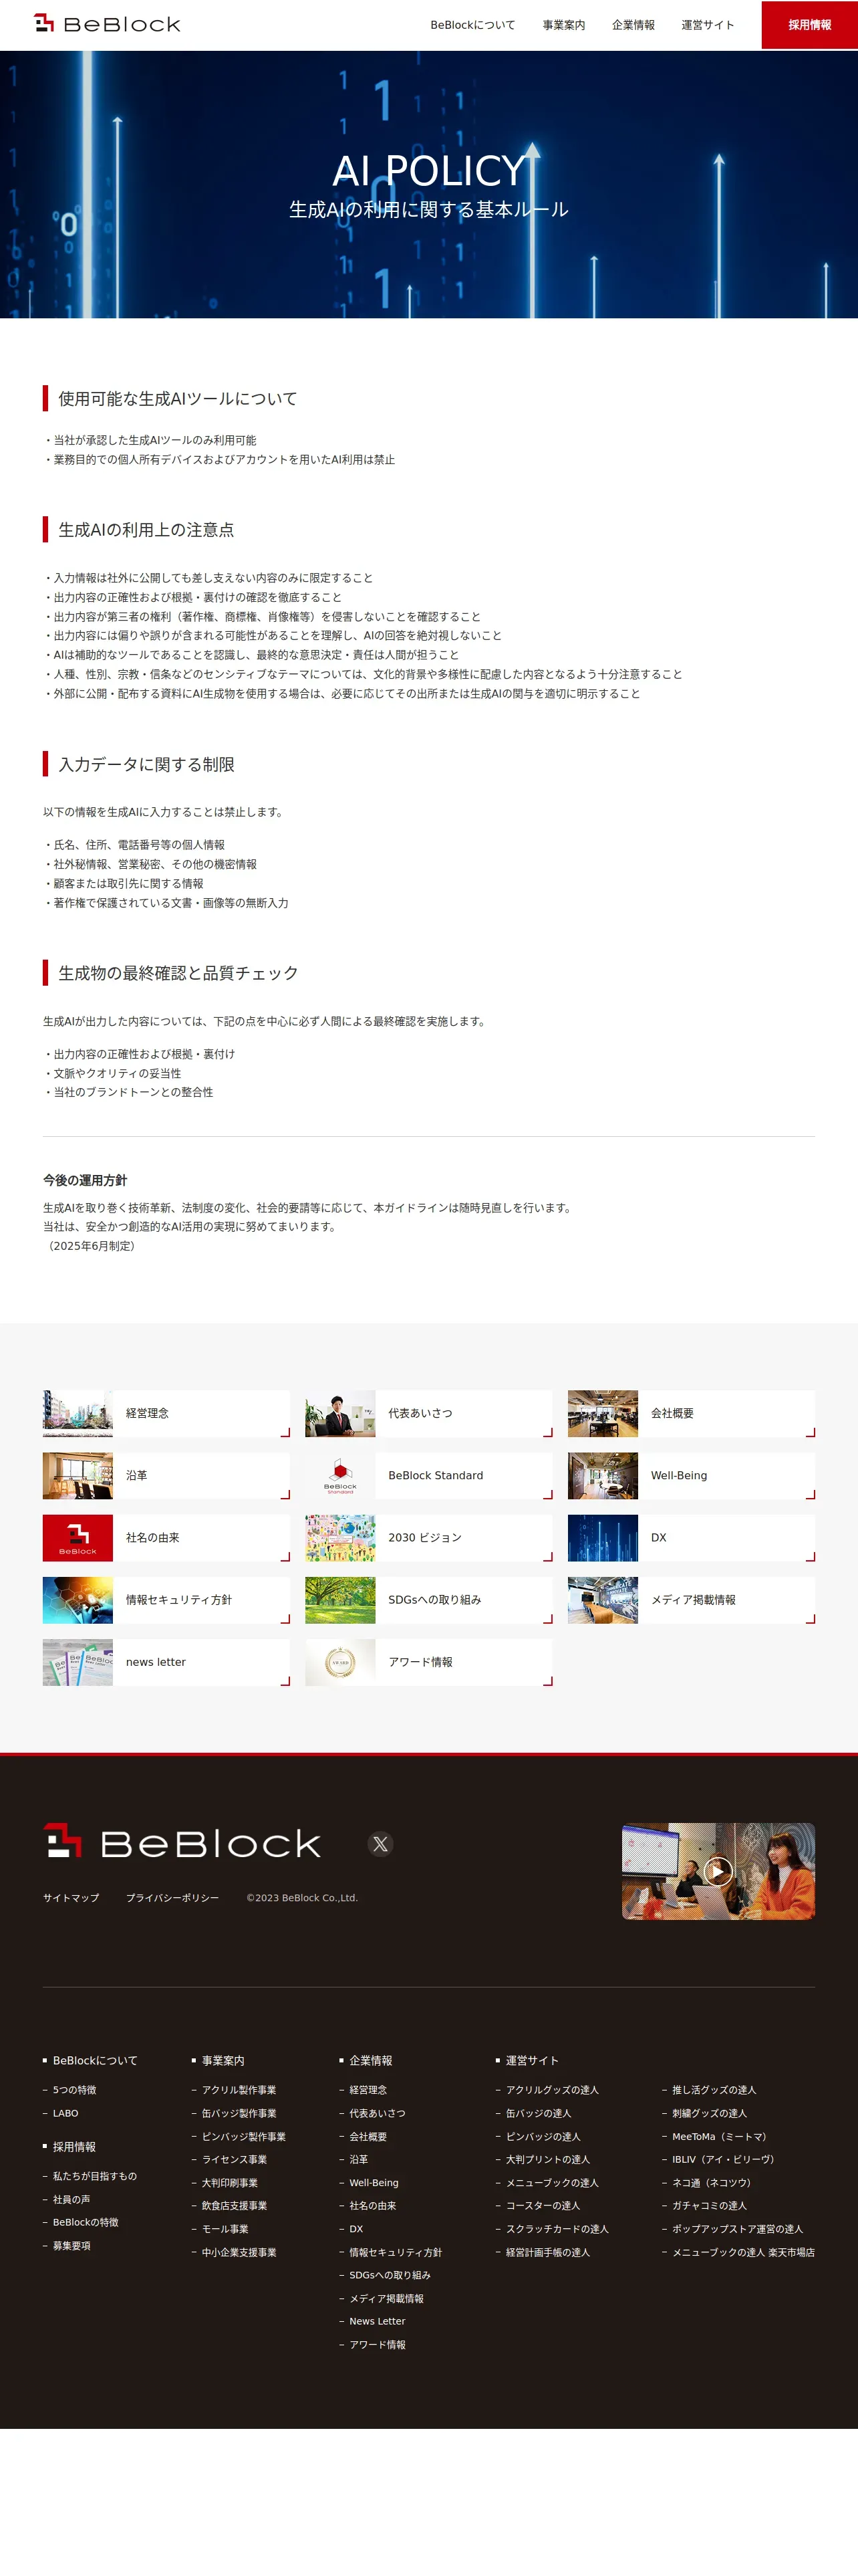Click the BeBlock logo in header
Image resolution: width=858 pixels, height=2576 pixels.
tap(107, 24)
